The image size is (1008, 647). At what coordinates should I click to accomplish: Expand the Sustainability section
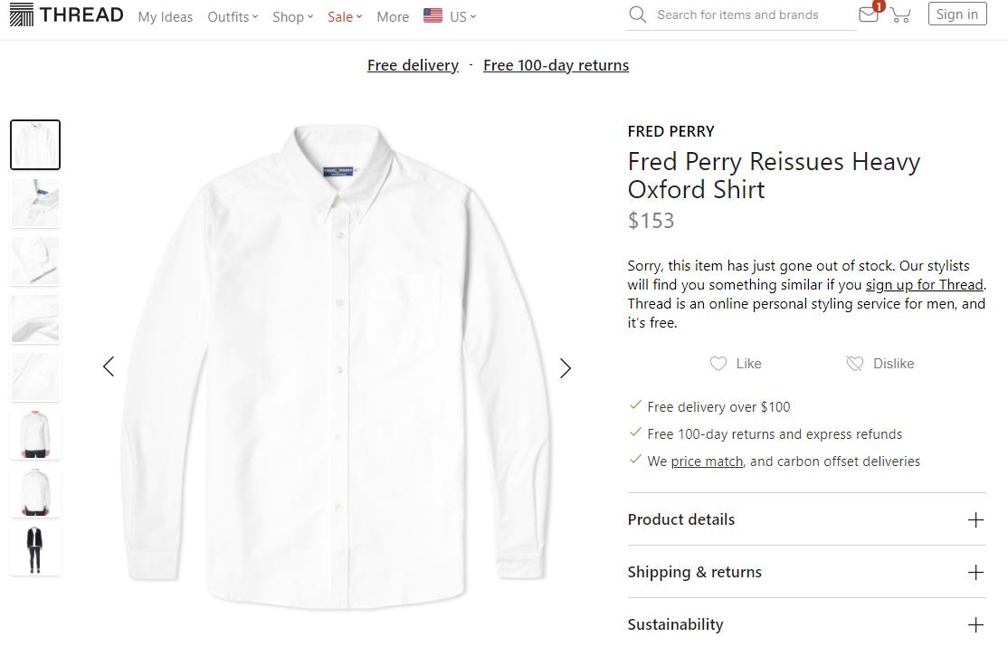(975, 624)
